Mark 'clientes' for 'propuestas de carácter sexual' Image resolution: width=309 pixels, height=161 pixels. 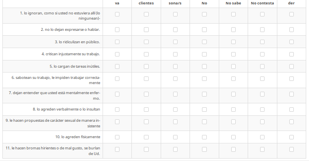coord(146,122)
